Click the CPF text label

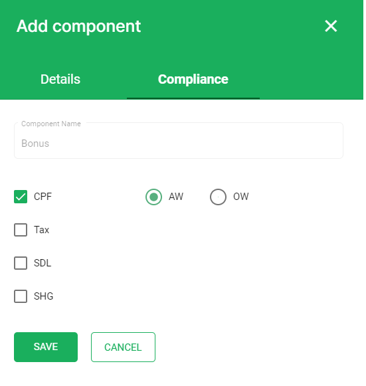[43, 197]
